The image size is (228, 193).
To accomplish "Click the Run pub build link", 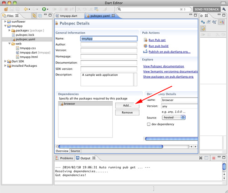I will [x=158, y=46].
